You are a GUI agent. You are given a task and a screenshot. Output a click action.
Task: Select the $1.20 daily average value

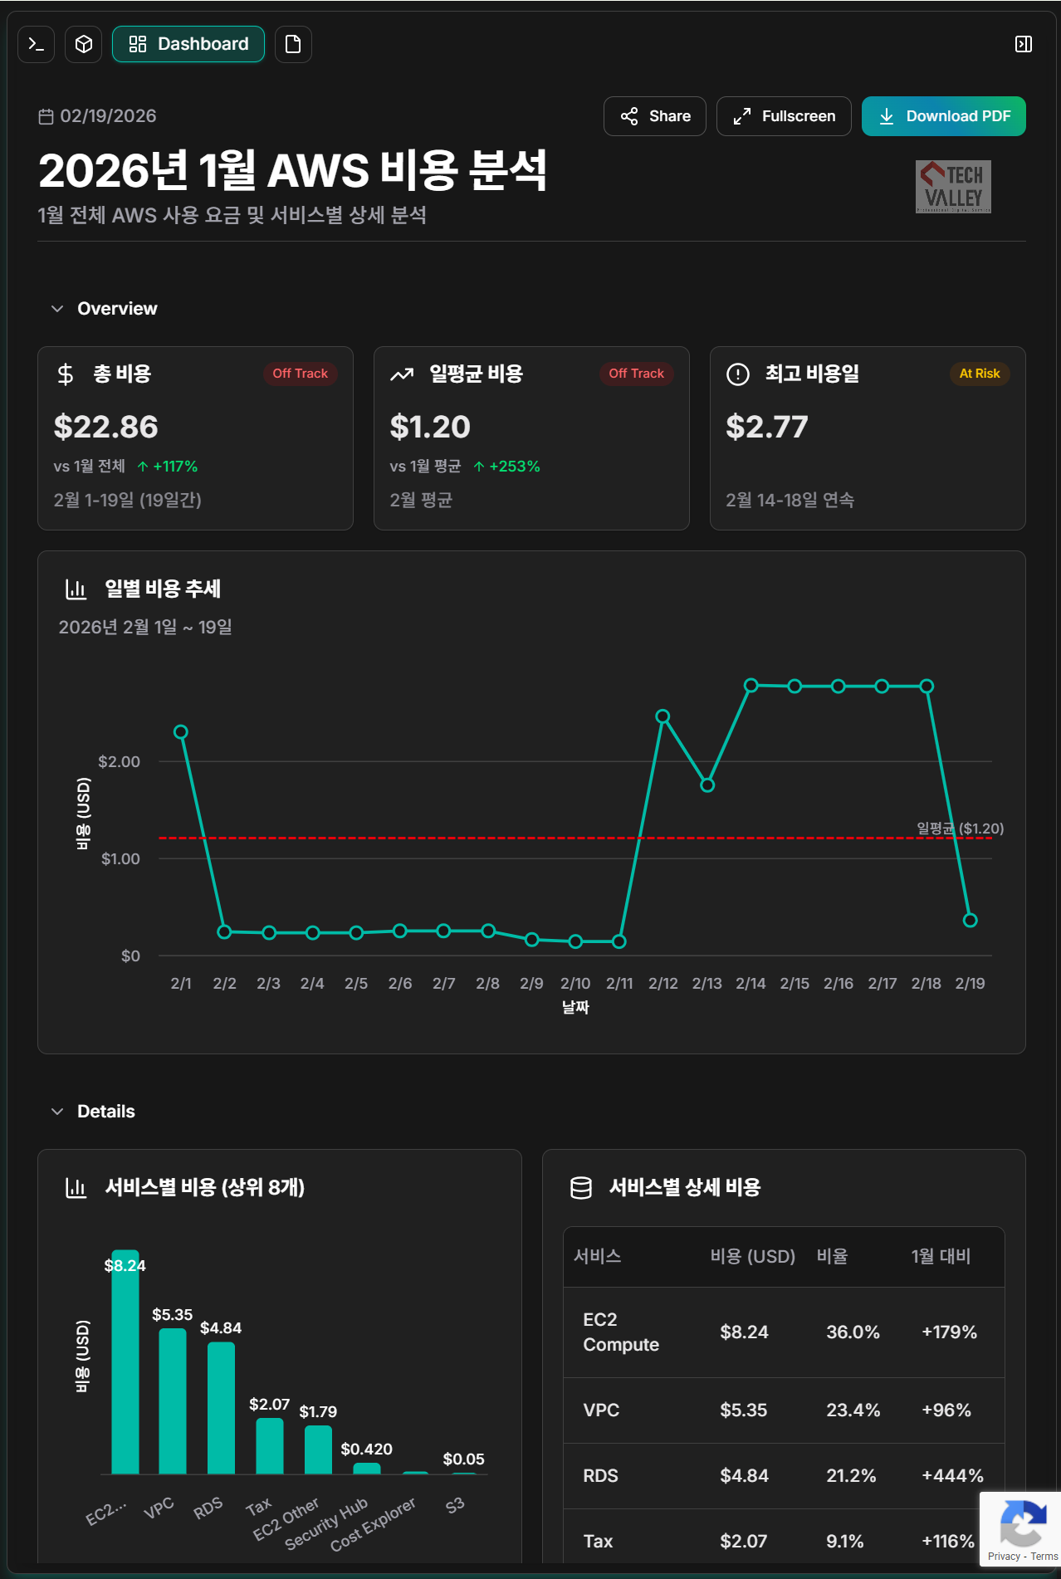[x=430, y=427]
